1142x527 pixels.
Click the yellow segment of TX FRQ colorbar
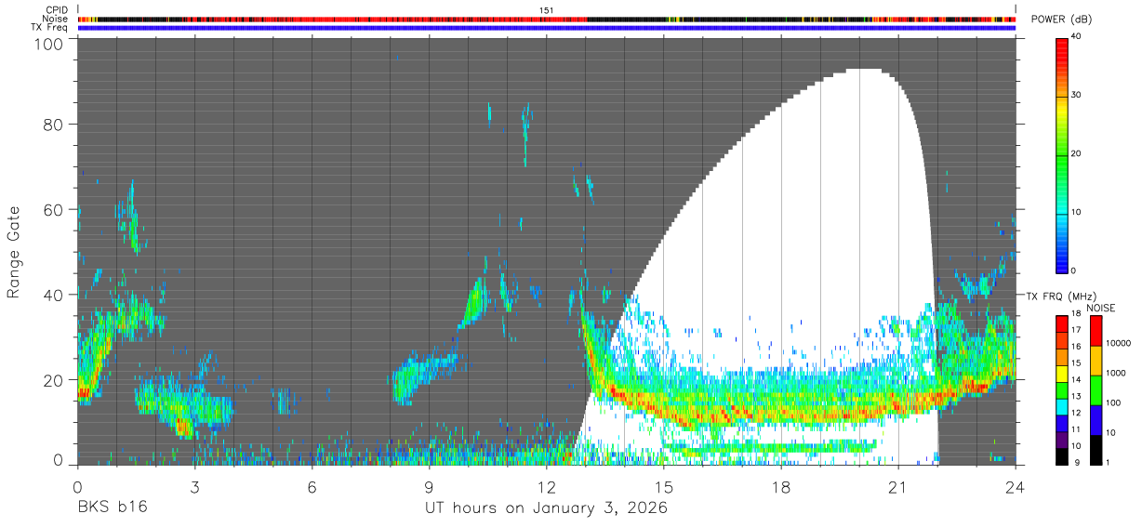(1061, 374)
